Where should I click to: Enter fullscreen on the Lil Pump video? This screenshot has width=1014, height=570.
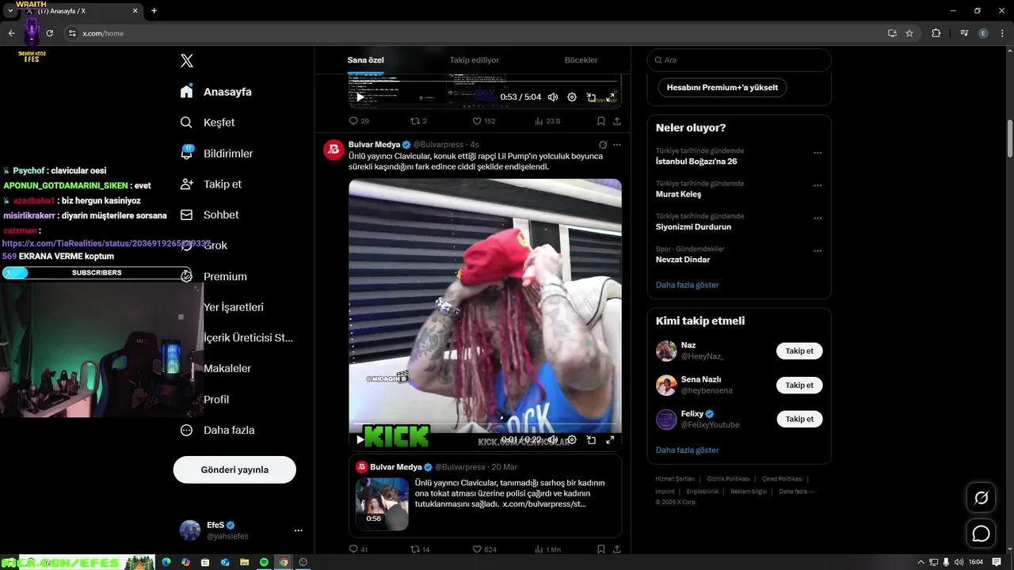610,440
